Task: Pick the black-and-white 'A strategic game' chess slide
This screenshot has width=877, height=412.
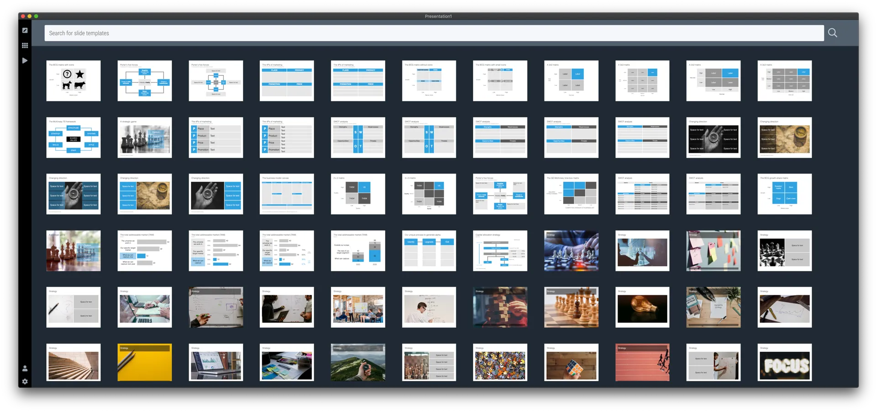Action: tap(145, 137)
